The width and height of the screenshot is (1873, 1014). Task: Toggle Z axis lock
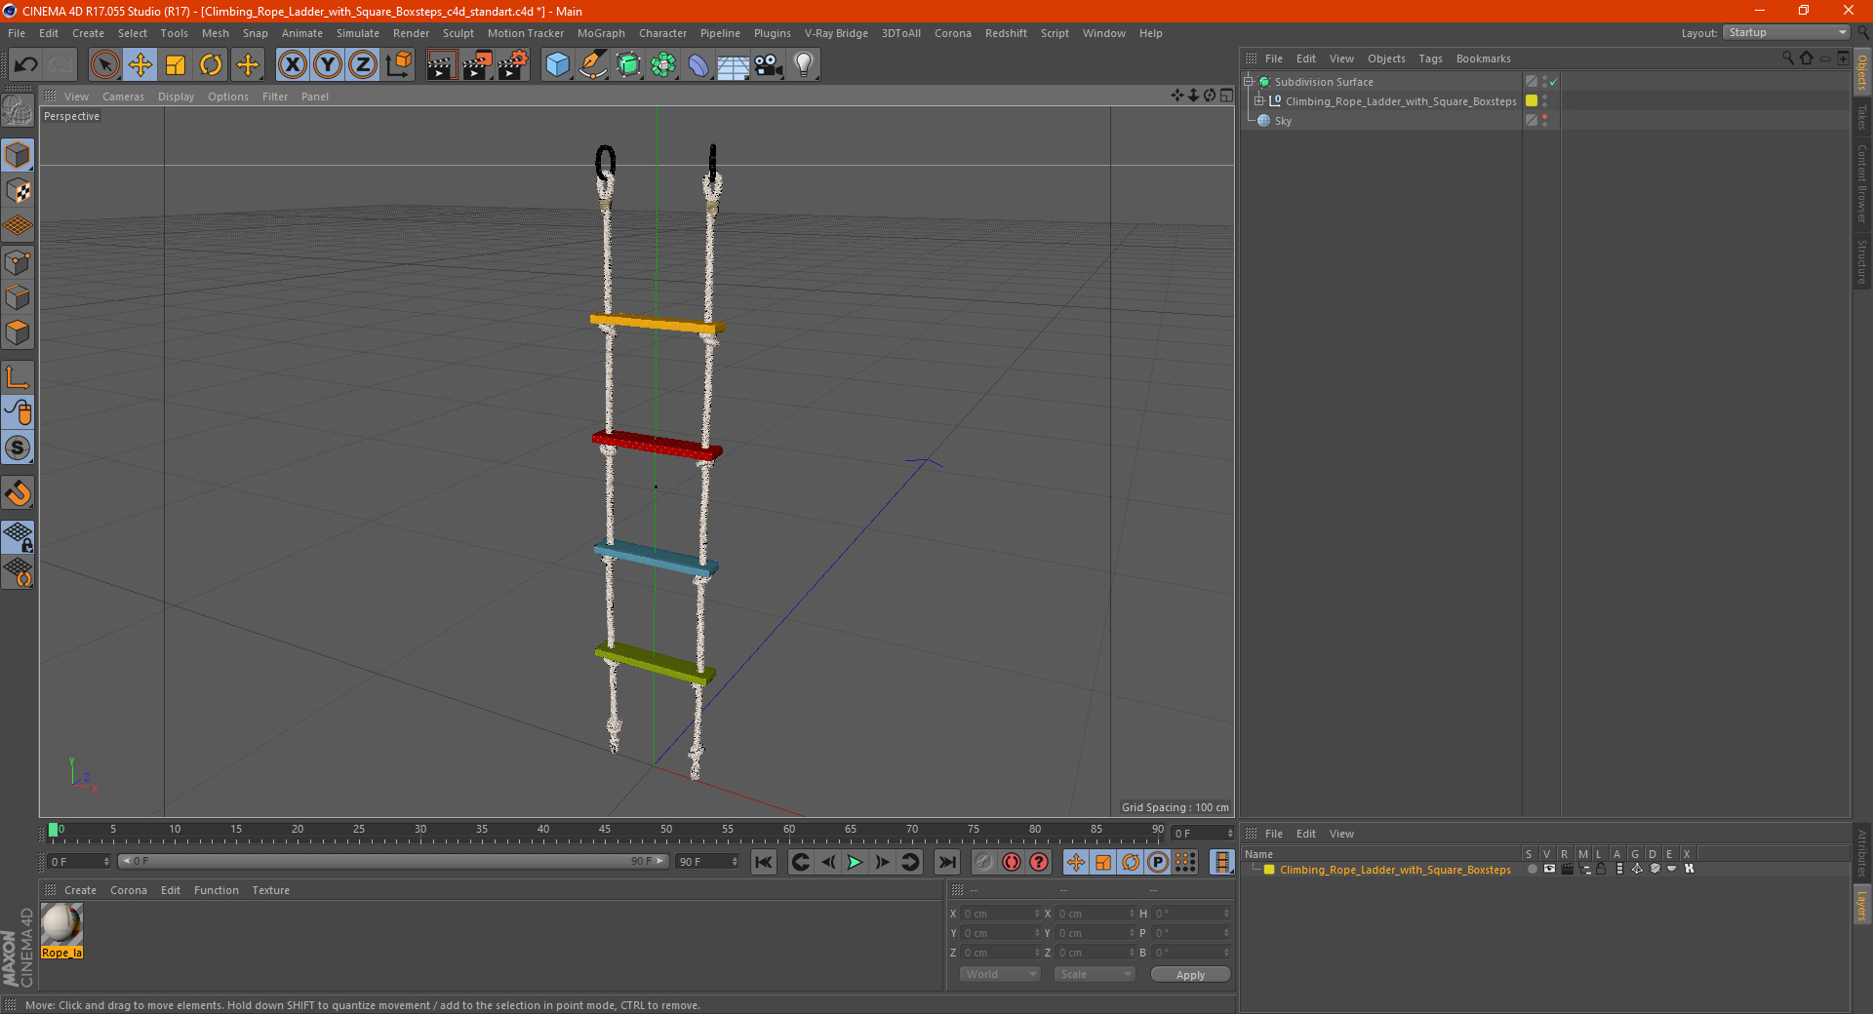pos(363,65)
